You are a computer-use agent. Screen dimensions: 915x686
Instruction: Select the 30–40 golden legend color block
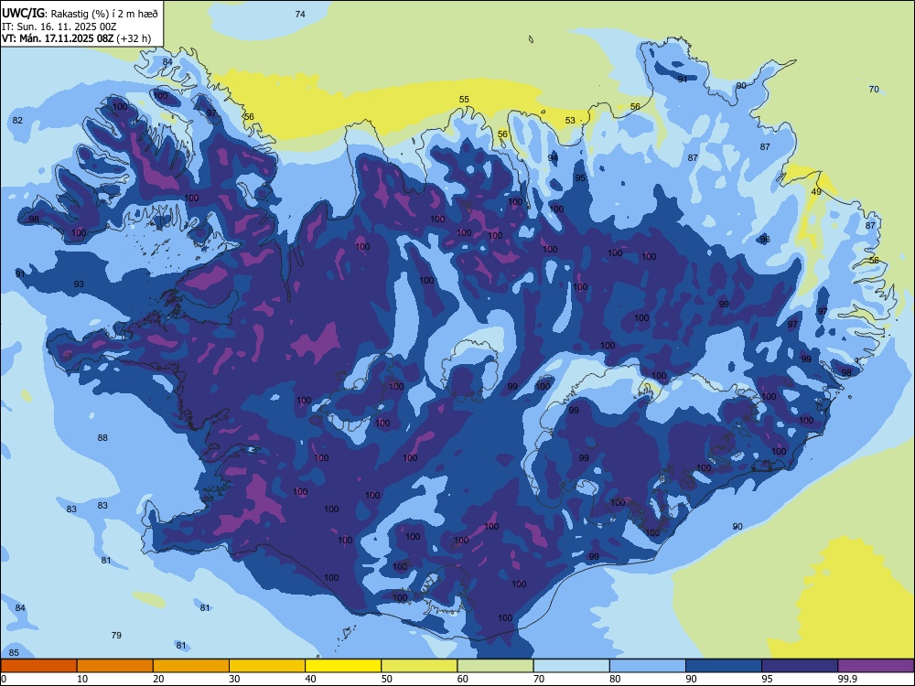pos(267,666)
